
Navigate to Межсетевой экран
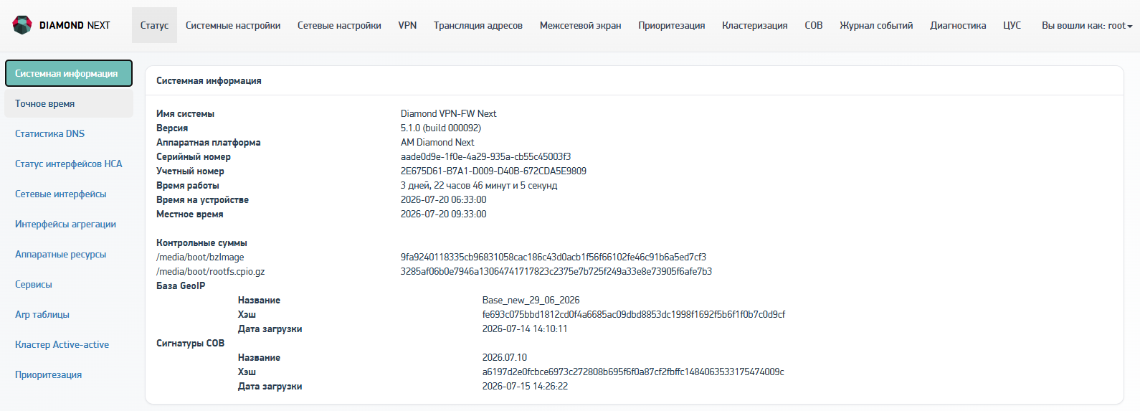[x=581, y=25]
